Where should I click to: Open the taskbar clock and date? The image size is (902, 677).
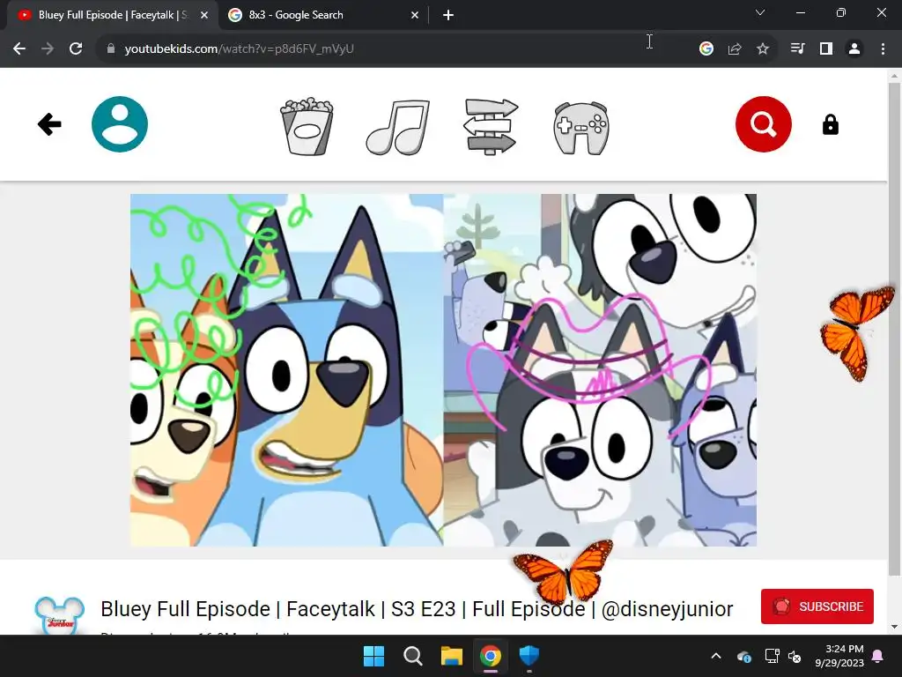[839, 656]
